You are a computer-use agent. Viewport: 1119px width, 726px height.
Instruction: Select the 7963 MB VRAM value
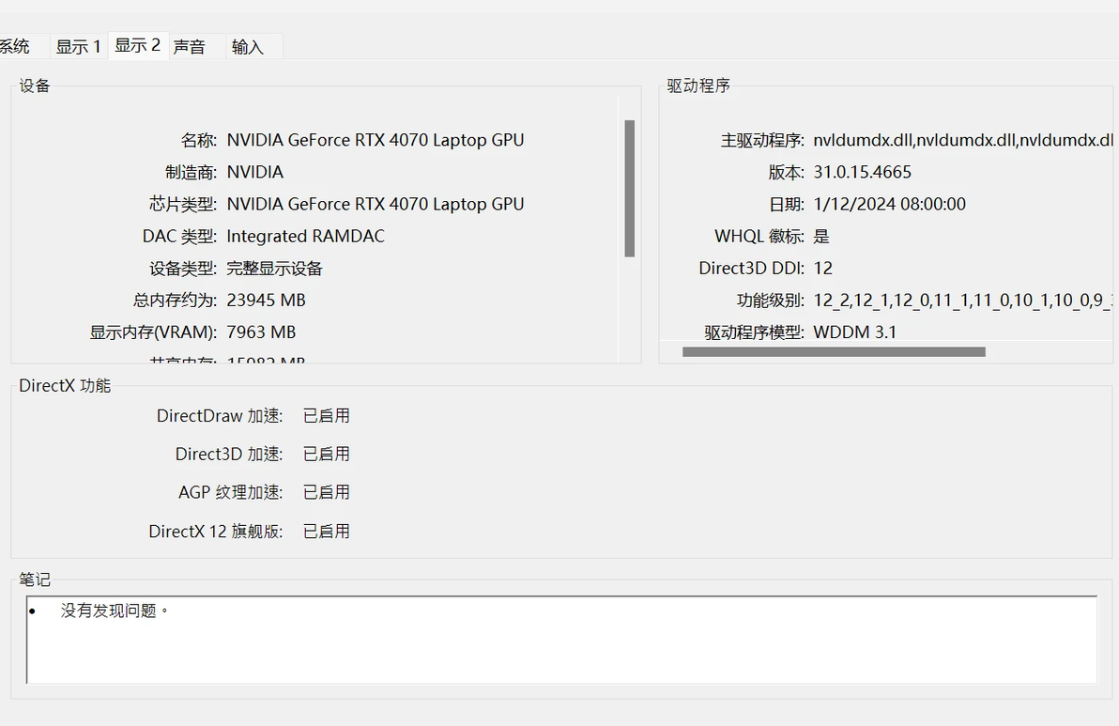[261, 332]
